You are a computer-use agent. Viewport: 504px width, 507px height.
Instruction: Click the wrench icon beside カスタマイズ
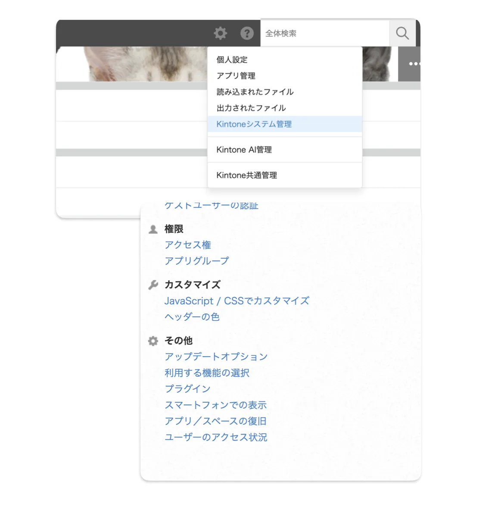(x=153, y=284)
